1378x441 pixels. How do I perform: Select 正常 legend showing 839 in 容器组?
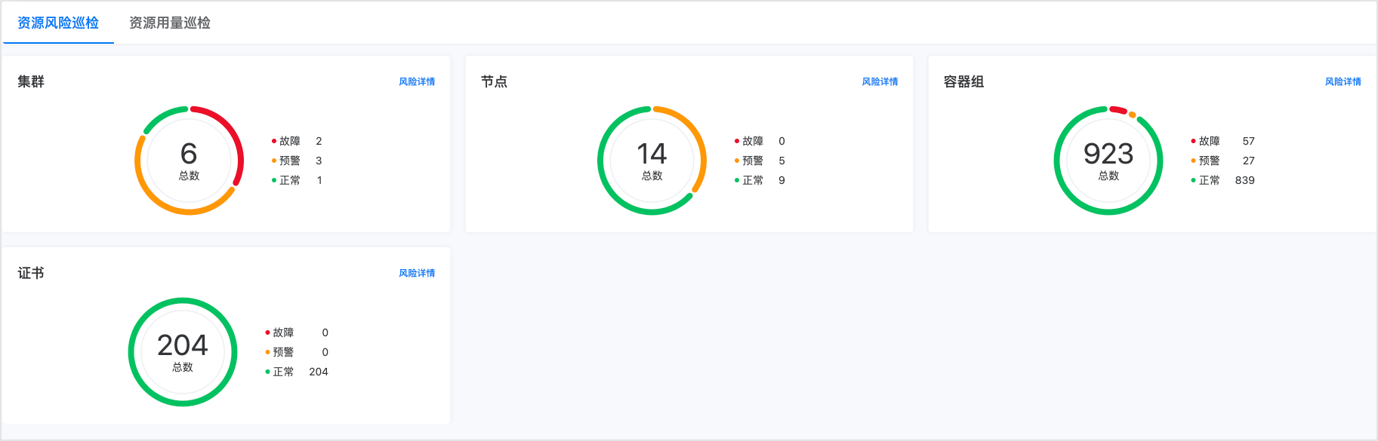coord(1209,180)
